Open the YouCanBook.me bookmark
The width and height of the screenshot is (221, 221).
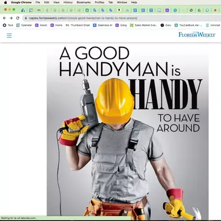[188, 25]
